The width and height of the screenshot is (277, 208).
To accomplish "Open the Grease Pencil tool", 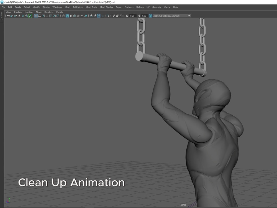I will (x=30, y=16).
